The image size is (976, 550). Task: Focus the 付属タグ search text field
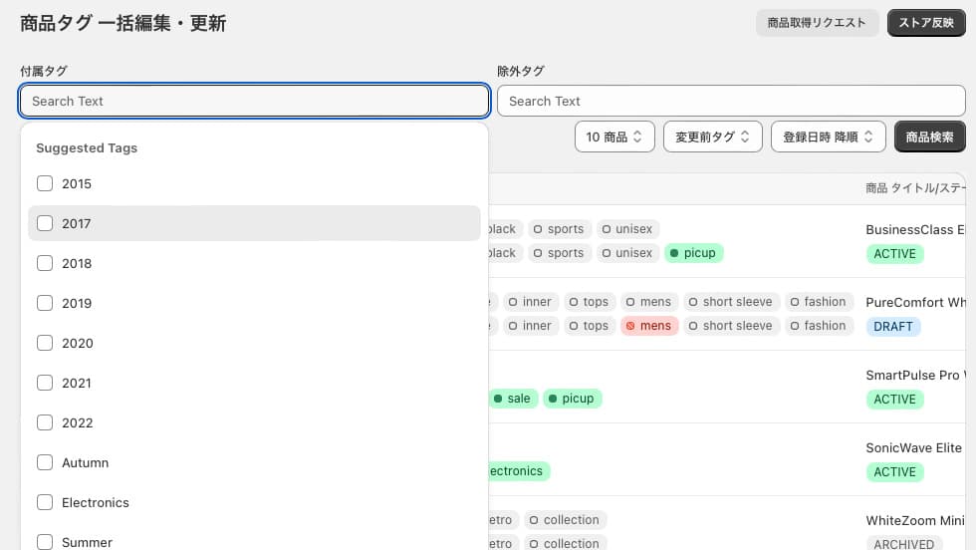254,101
